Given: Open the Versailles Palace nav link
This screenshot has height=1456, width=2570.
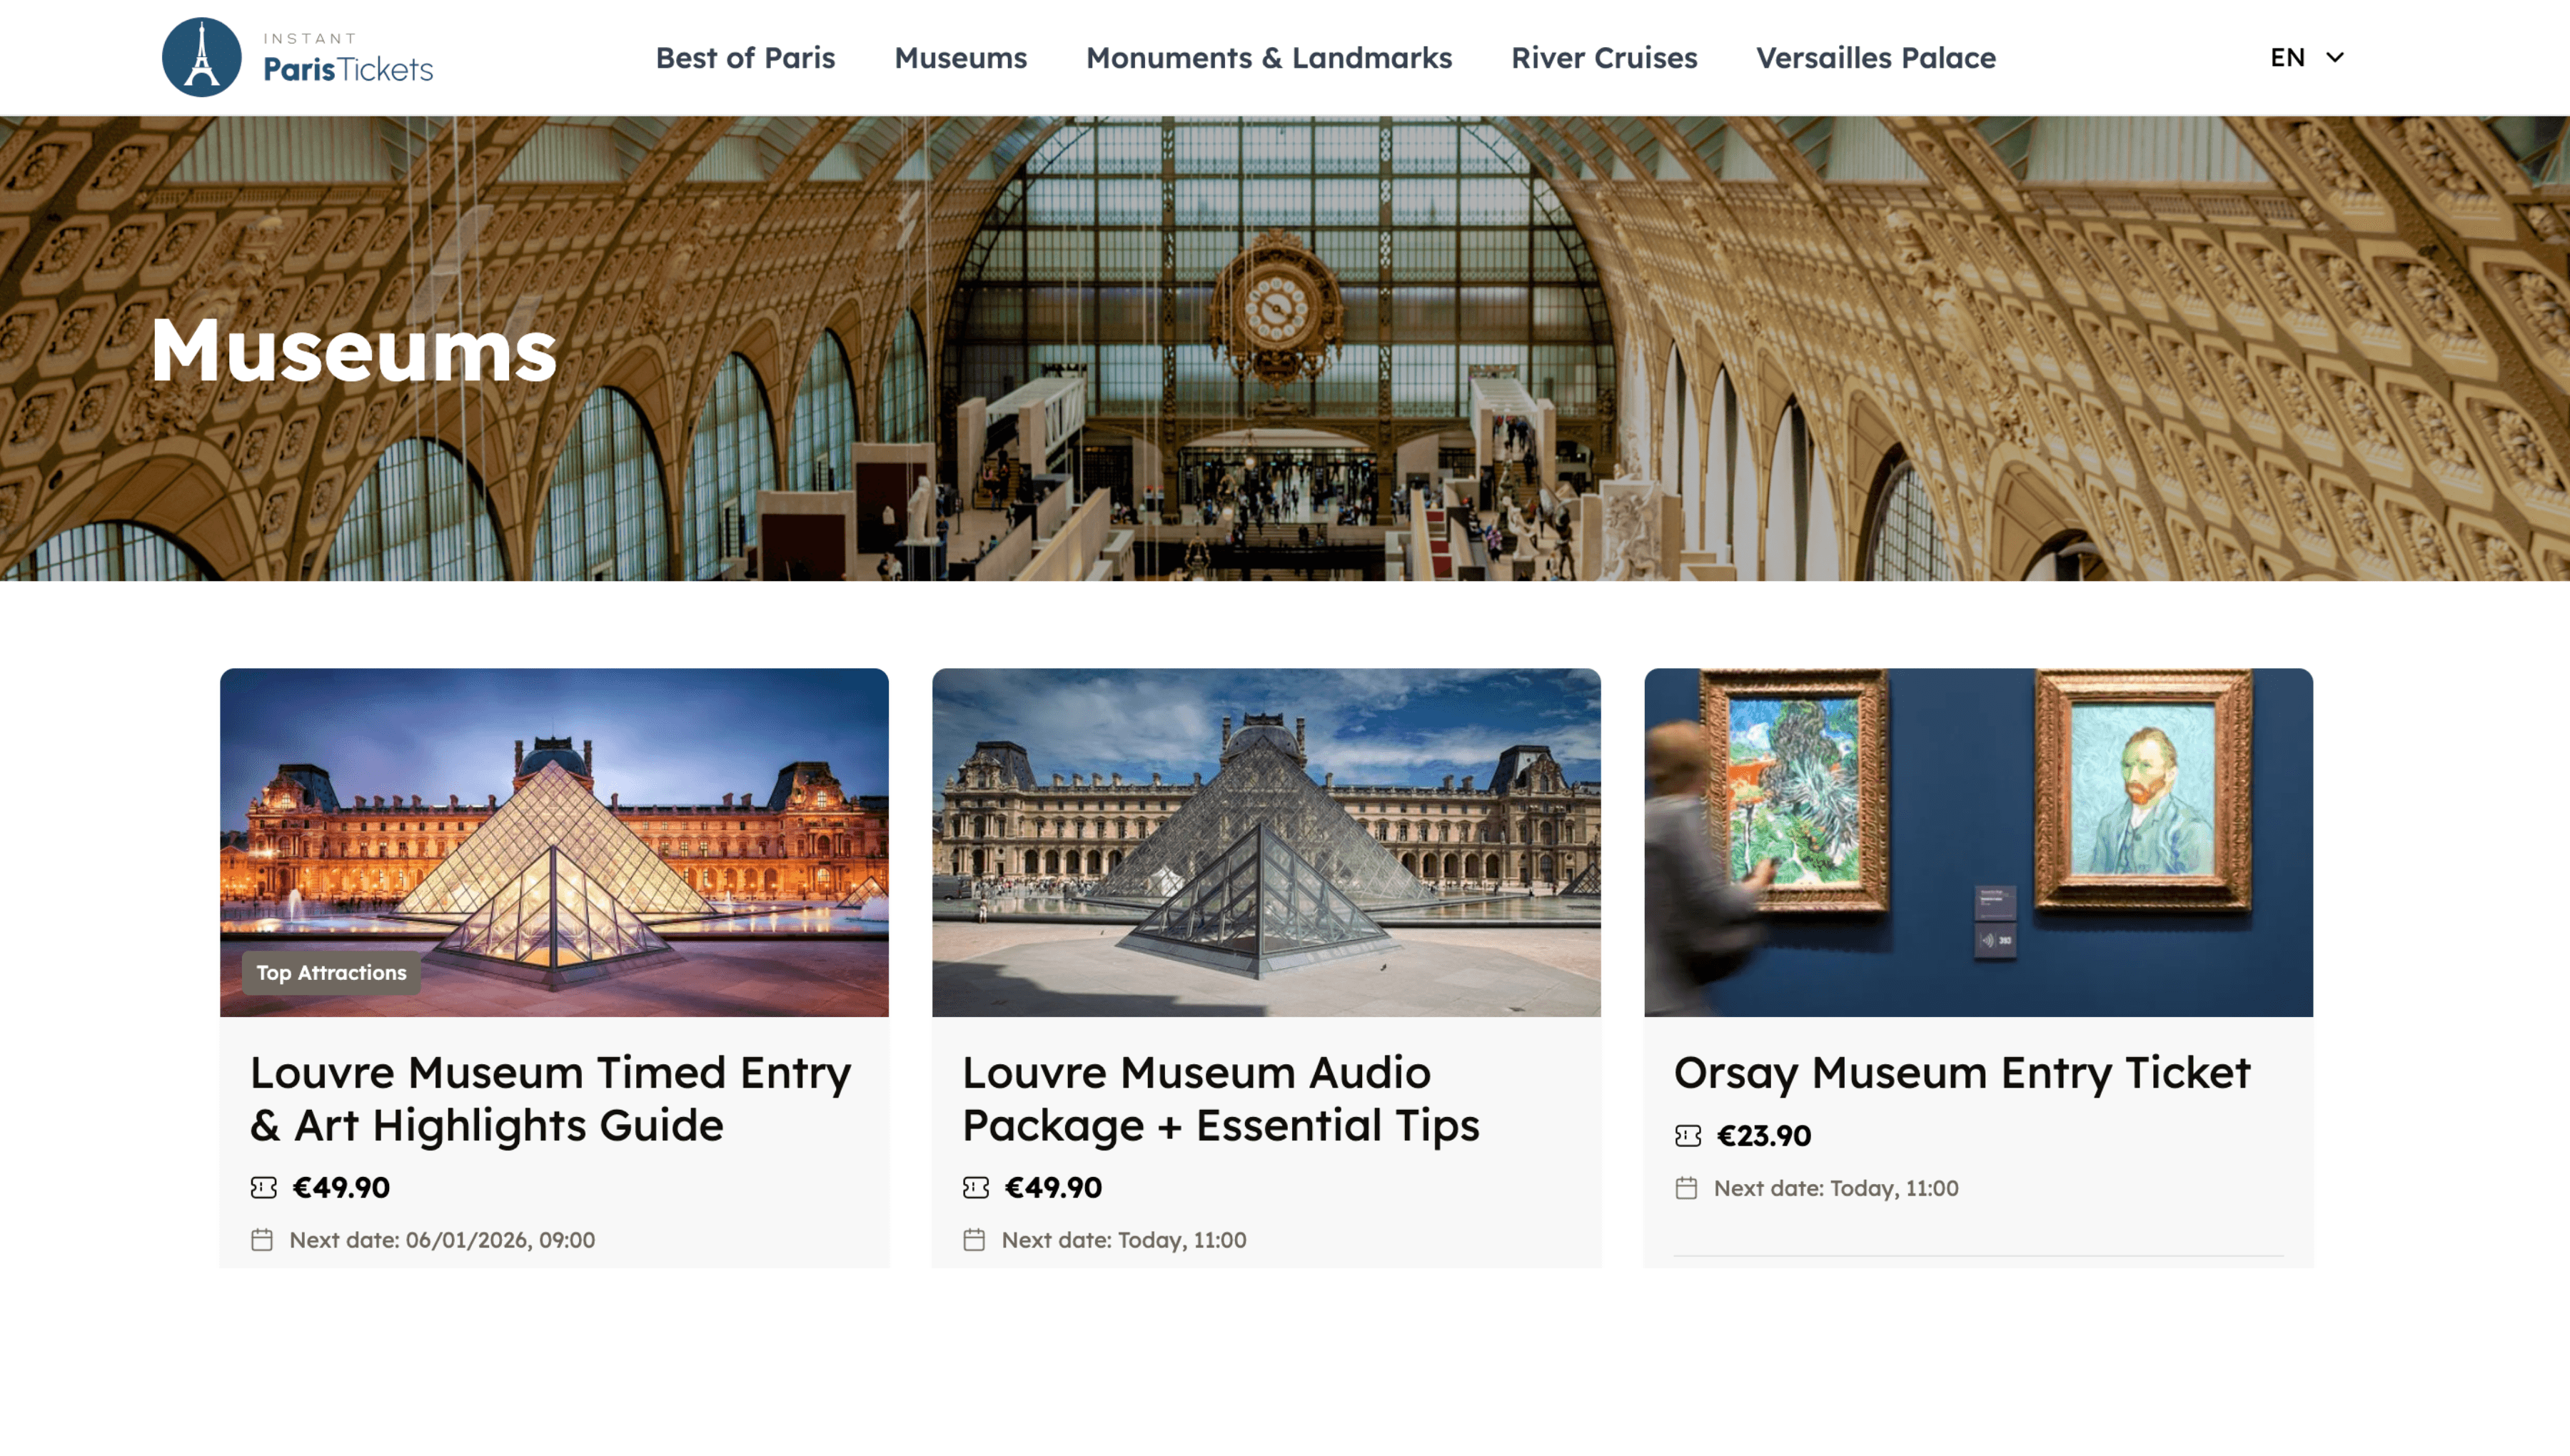Looking at the screenshot, I should coord(1876,58).
